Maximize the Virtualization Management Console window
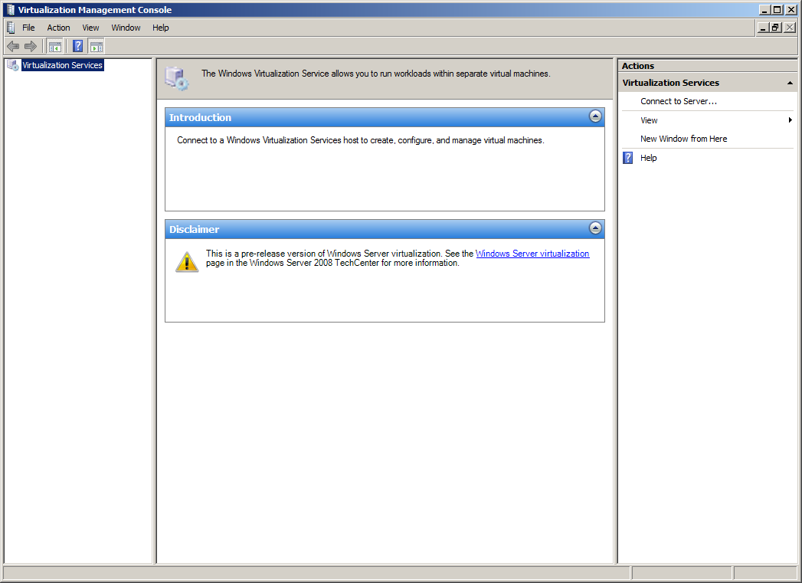 tap(777, 10)
